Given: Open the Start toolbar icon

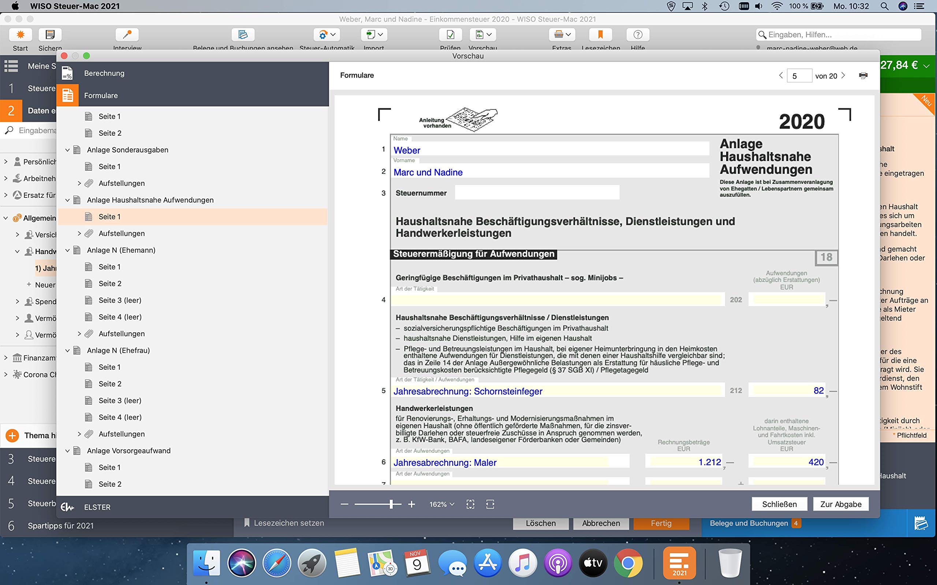Looking at the screenshot, I should click(x=20, y=34).
